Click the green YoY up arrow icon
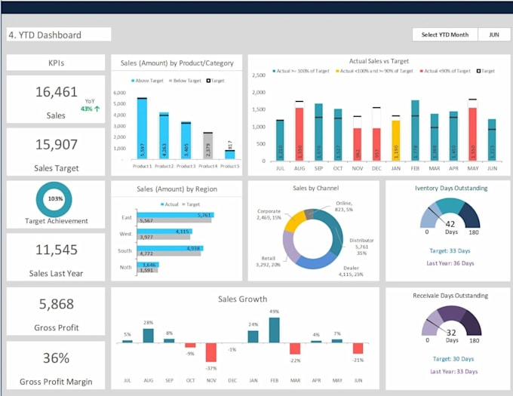This screenshot has height=396, width=513. (97, 109)
